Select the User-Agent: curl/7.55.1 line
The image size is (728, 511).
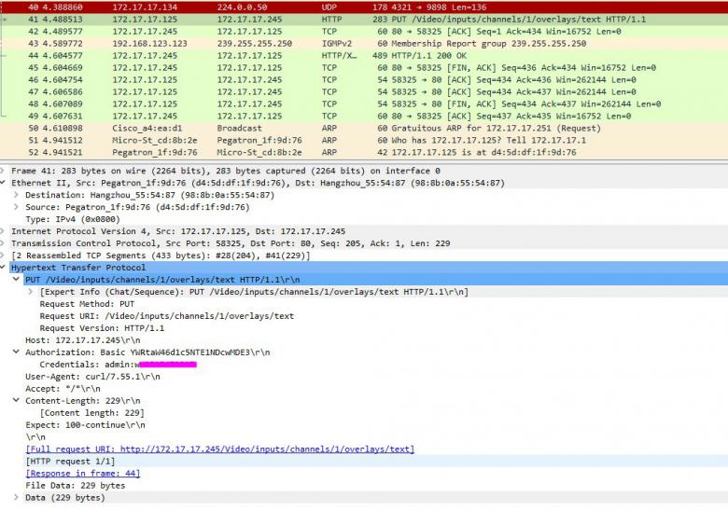(x=92, y=376)
